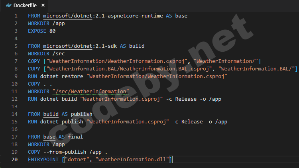
Task: Click 'final' stage name on line 17
Action: click(x=75, y=137)
